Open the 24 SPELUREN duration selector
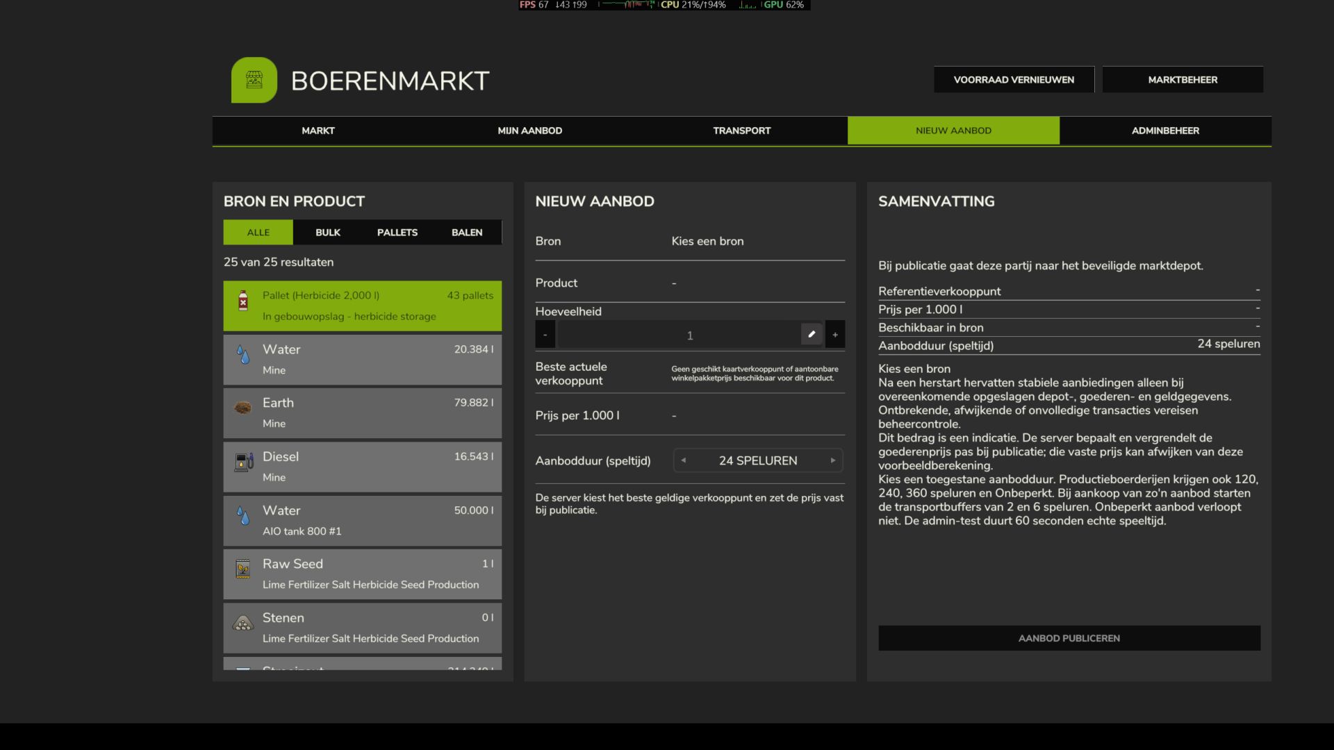Screen dimensions: 1334x750 [758, 460]
